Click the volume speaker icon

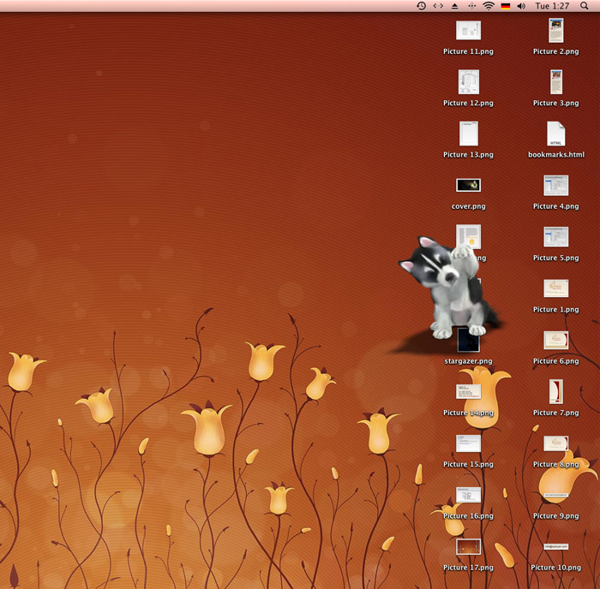click(x=522, y=6)
